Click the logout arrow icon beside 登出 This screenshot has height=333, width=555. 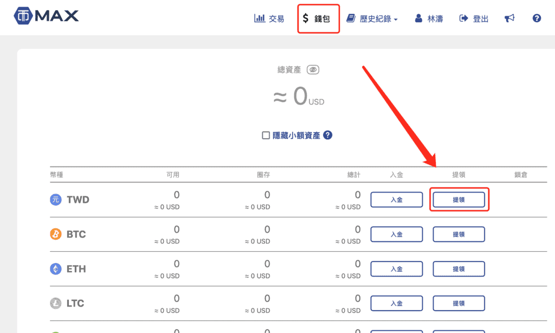[x=463, y=18]
